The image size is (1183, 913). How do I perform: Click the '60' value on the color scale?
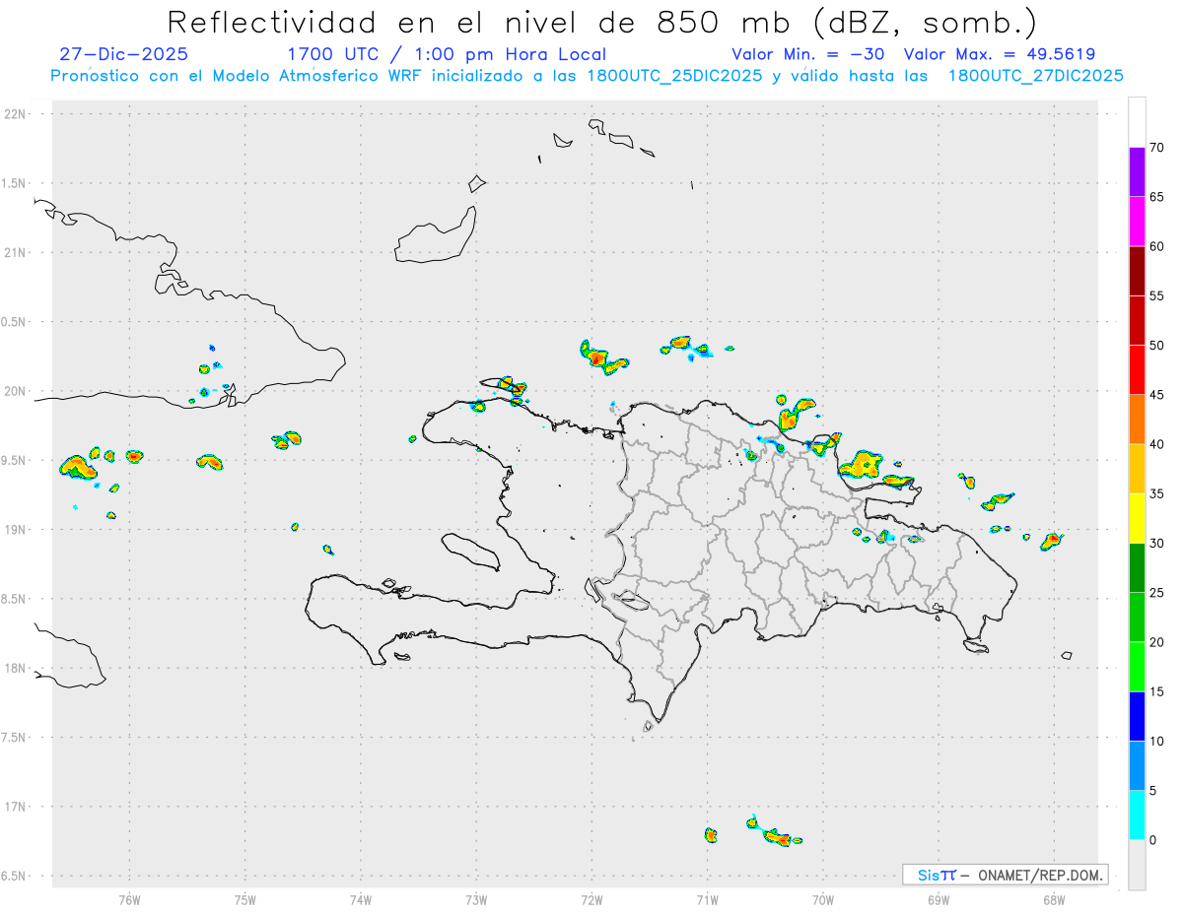click(1157, 246)
